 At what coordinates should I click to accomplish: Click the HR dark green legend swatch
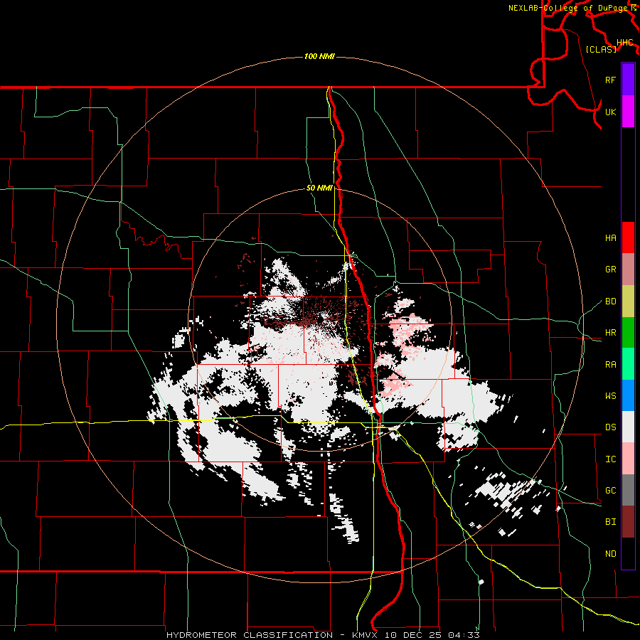point(628,333)
